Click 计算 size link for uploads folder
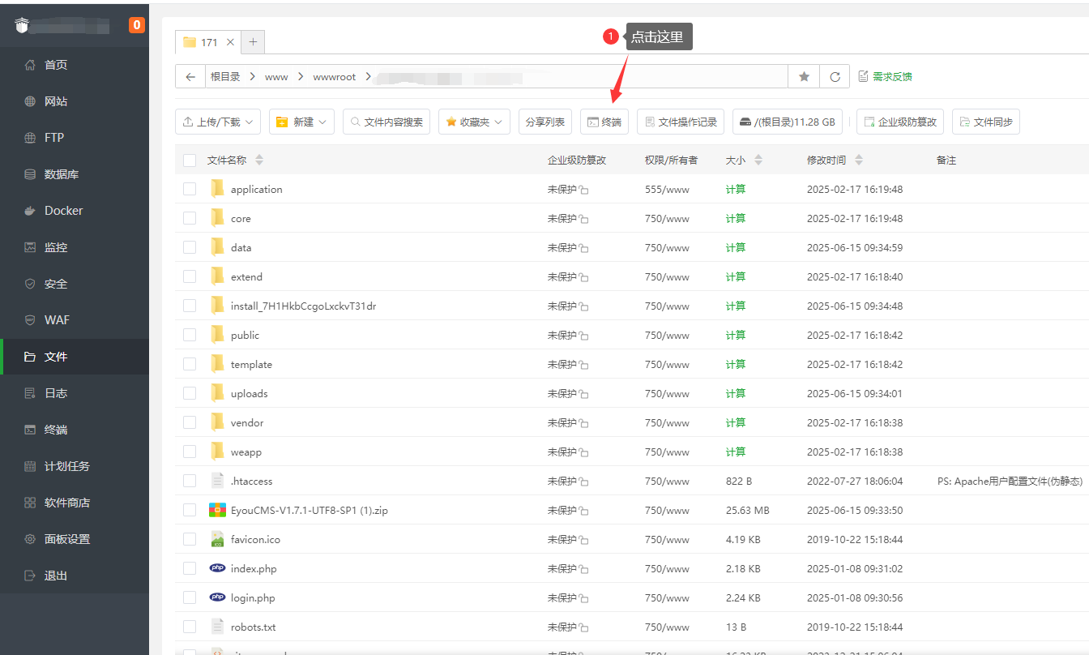 736,393
